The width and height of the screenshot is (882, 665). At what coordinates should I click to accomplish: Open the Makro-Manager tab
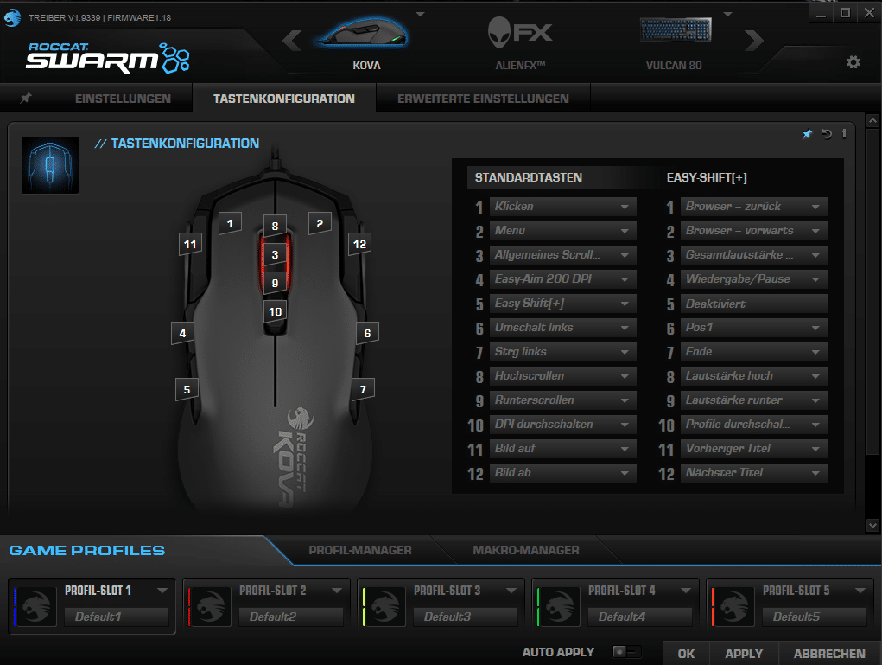point(525,550)
